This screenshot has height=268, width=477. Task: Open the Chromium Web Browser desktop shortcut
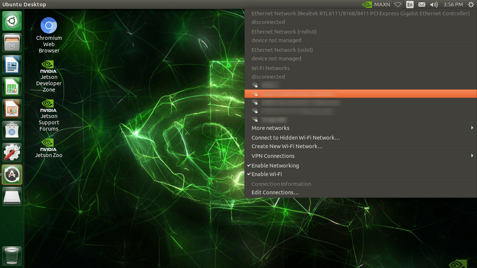tap(49, 35)
